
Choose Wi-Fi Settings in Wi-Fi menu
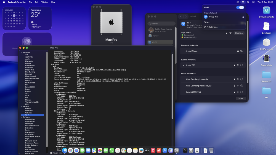(x=211, y=27)
